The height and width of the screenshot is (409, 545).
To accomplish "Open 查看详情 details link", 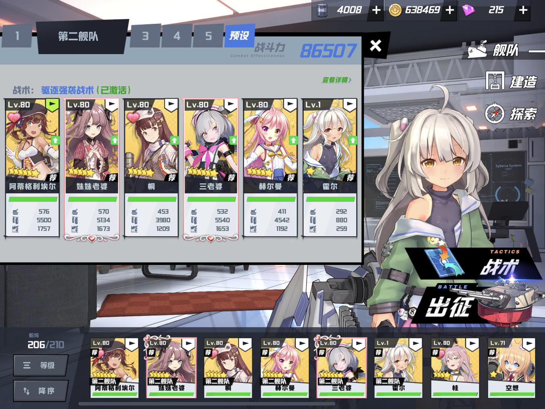I will (336, 80).
